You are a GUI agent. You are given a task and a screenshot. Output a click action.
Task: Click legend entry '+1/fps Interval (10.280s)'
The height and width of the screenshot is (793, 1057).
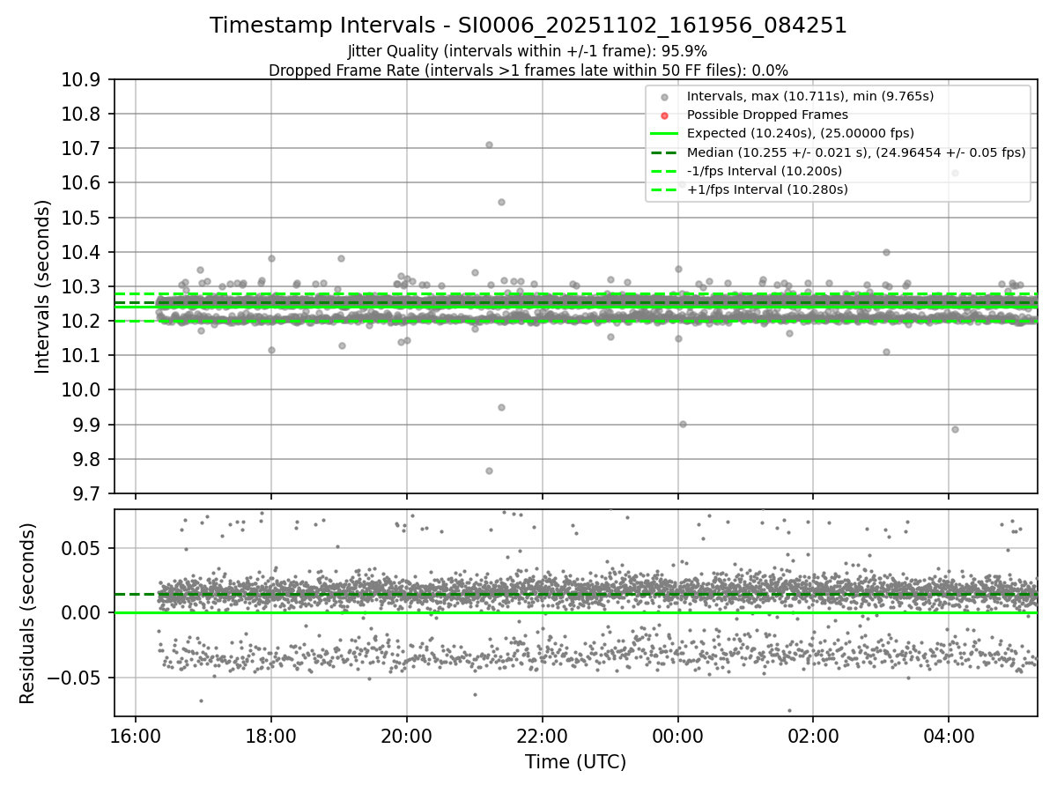point(767,189)
